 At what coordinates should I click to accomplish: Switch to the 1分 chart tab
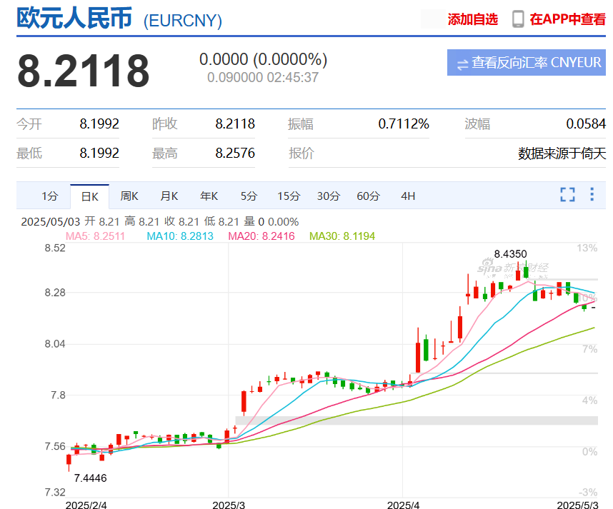pyautogui.click(x=50, y=196)
